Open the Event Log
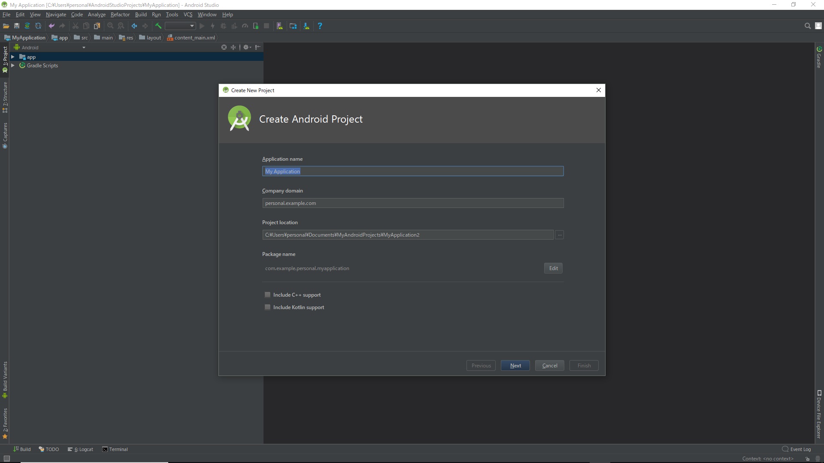 tap(797, 449)
